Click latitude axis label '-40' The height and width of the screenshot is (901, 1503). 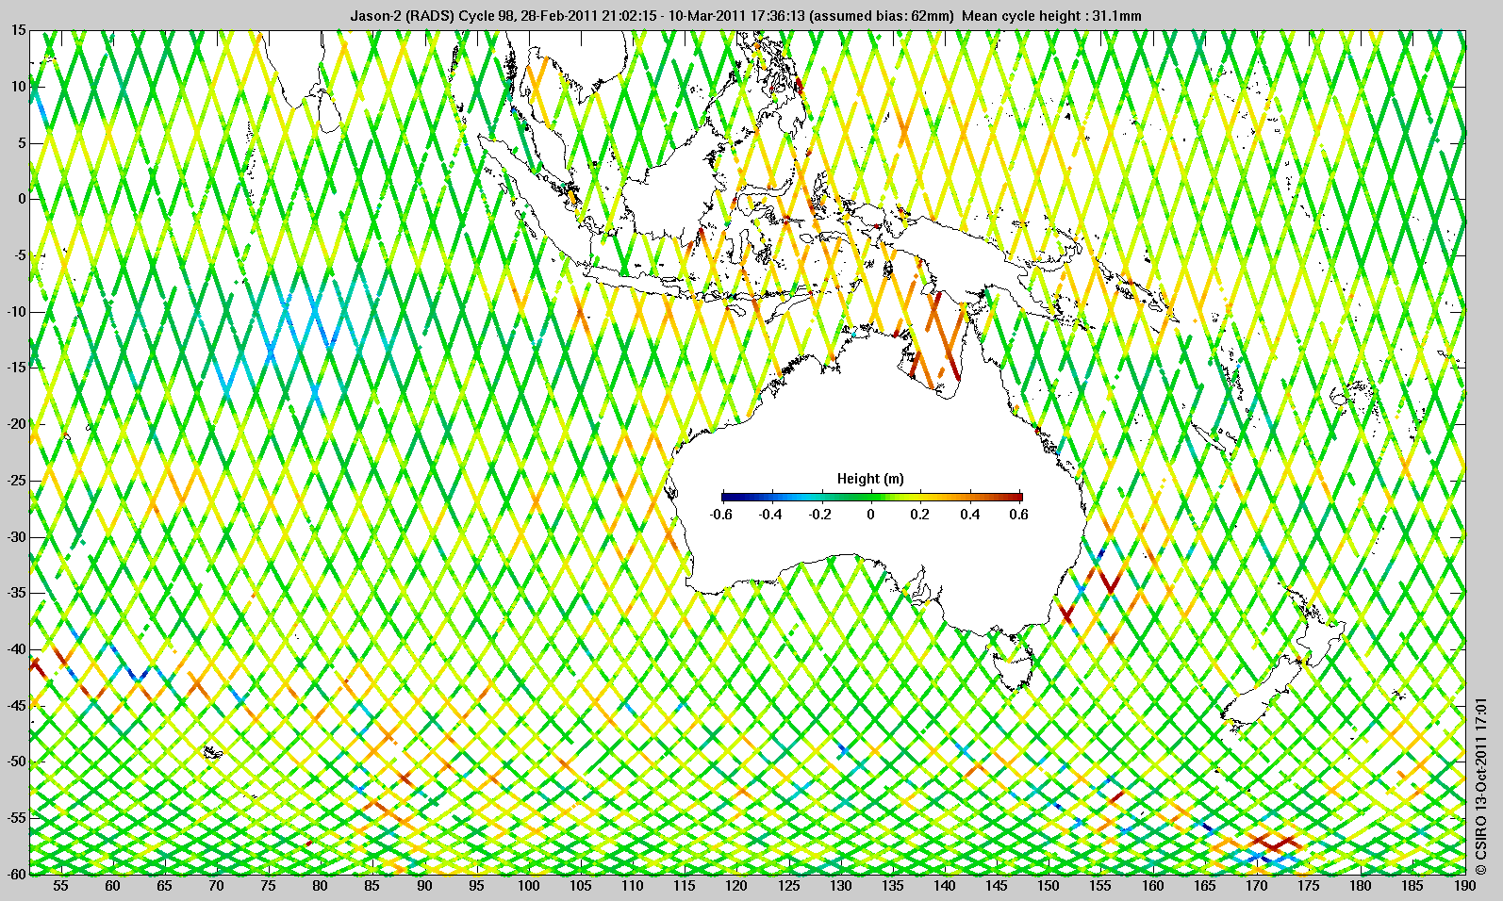17,649
